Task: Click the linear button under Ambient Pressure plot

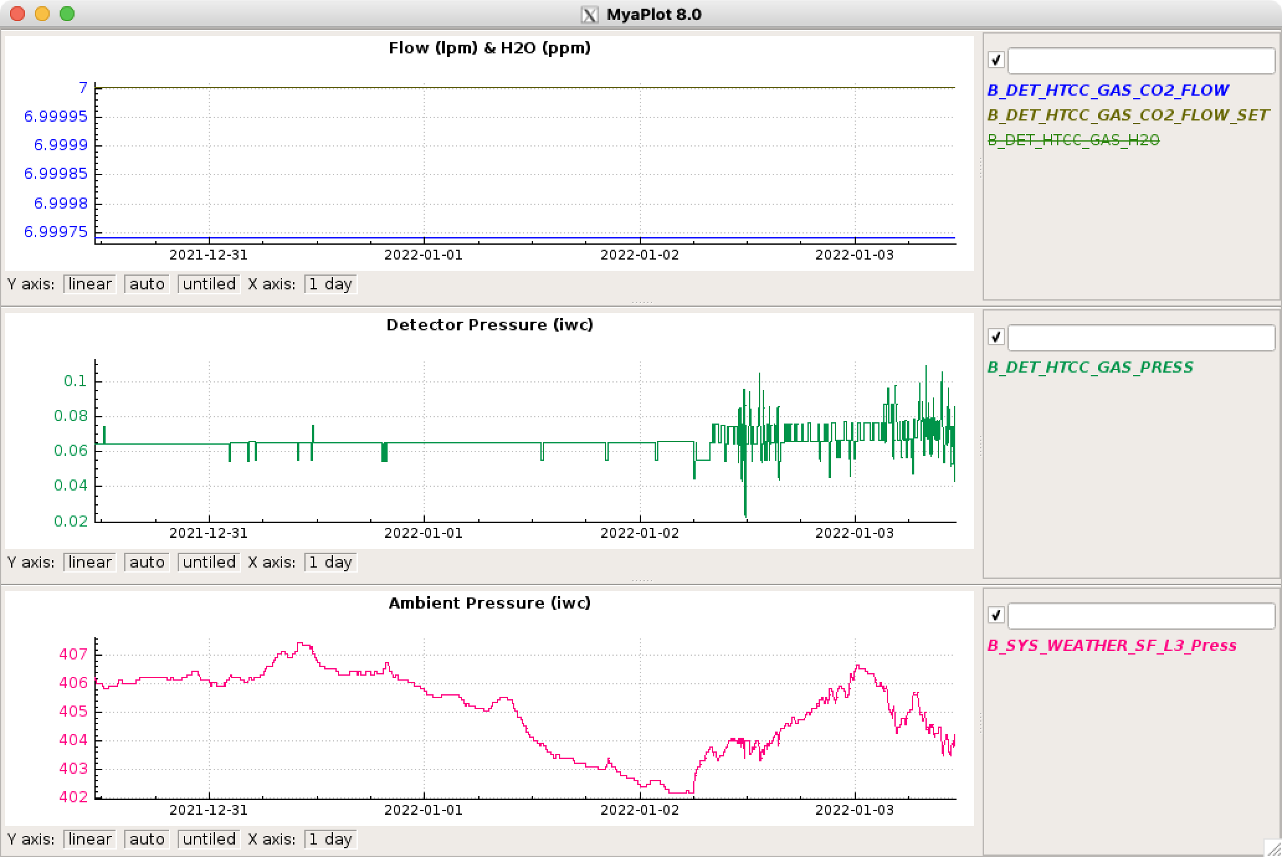Action: tap(90, 840)
